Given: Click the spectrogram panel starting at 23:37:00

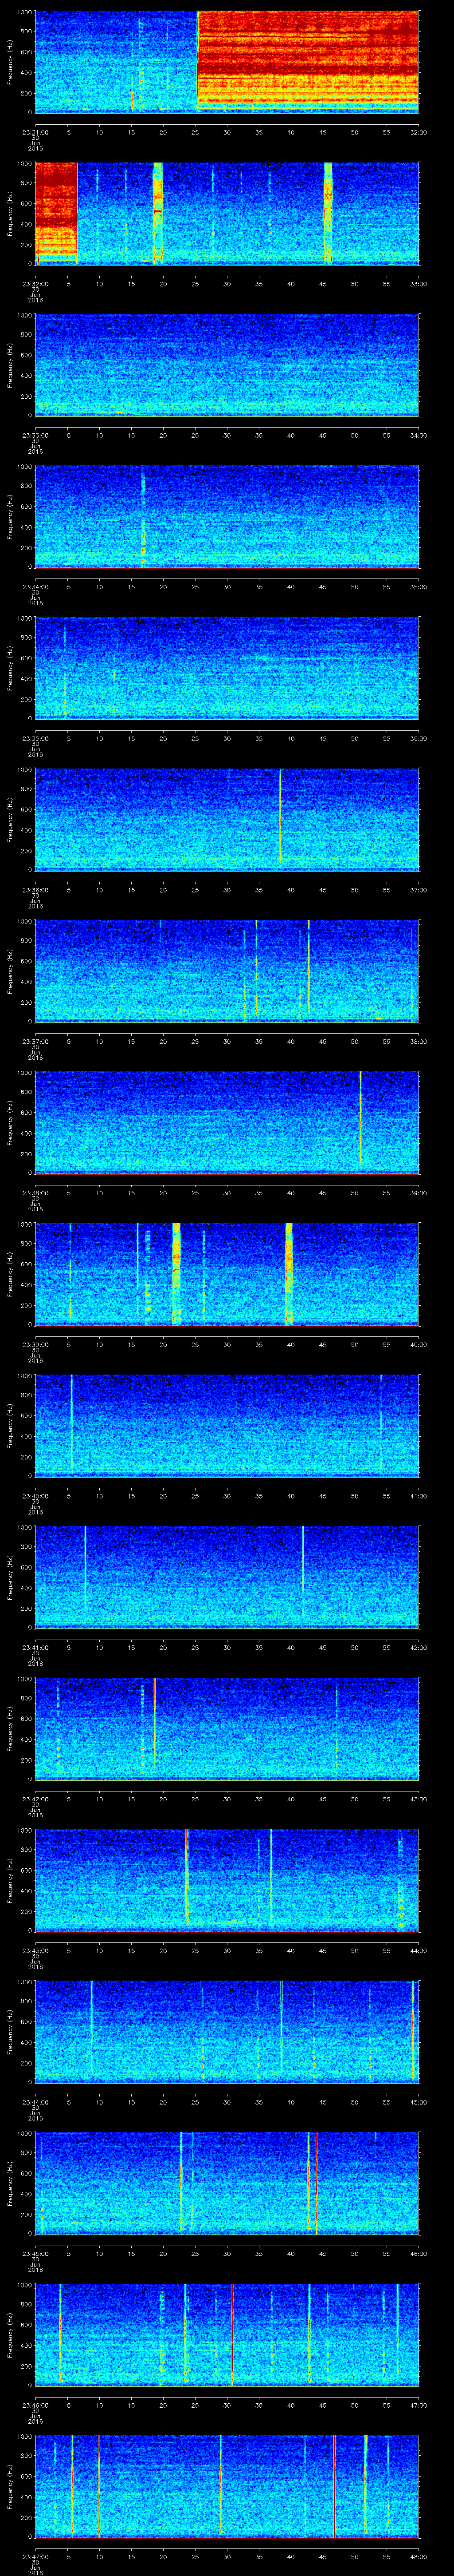Looking at the screenshot, I should pyautogui.click(x=227, y=971).
